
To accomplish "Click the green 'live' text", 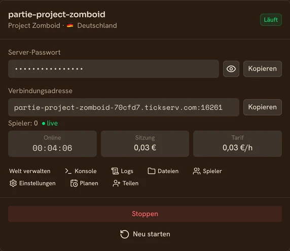I will point(52,123).
